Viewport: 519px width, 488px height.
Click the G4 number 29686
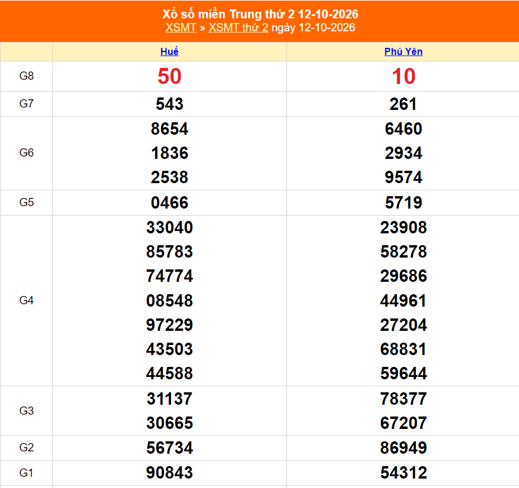point(404,276)
